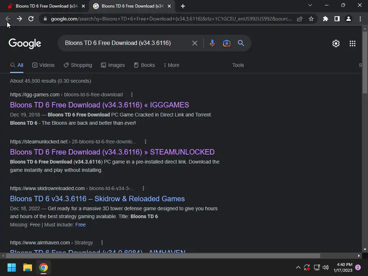This screenshot has width=368, height=276.
Task: Start a voice search with the microphone
Action: tap(212, 43)
